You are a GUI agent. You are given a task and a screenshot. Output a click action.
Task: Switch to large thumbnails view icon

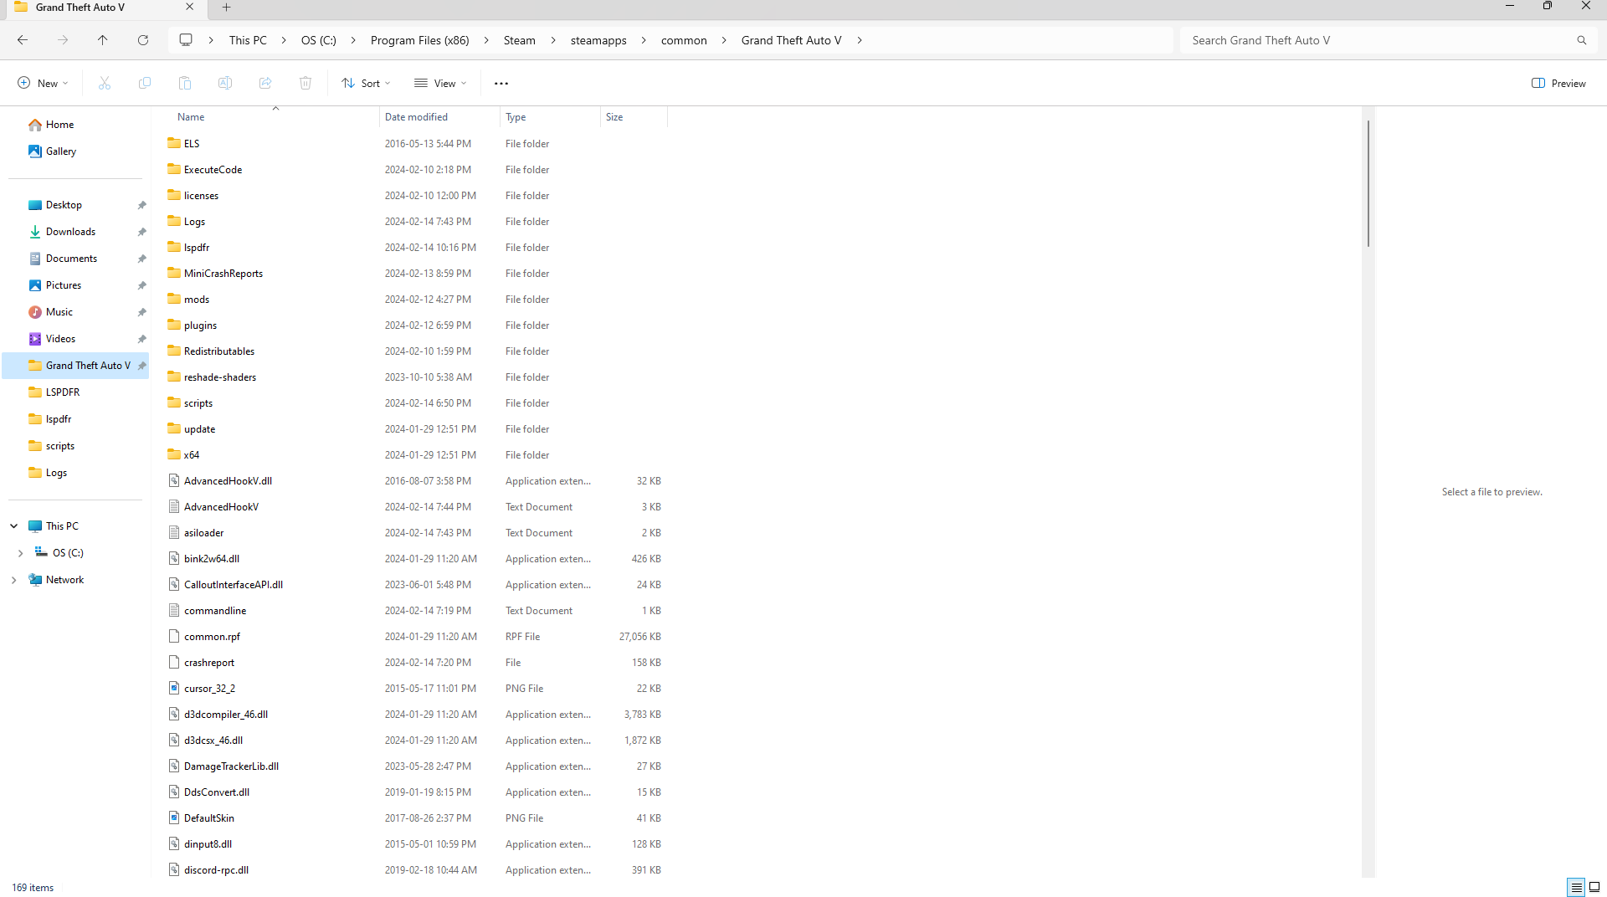1594,888
